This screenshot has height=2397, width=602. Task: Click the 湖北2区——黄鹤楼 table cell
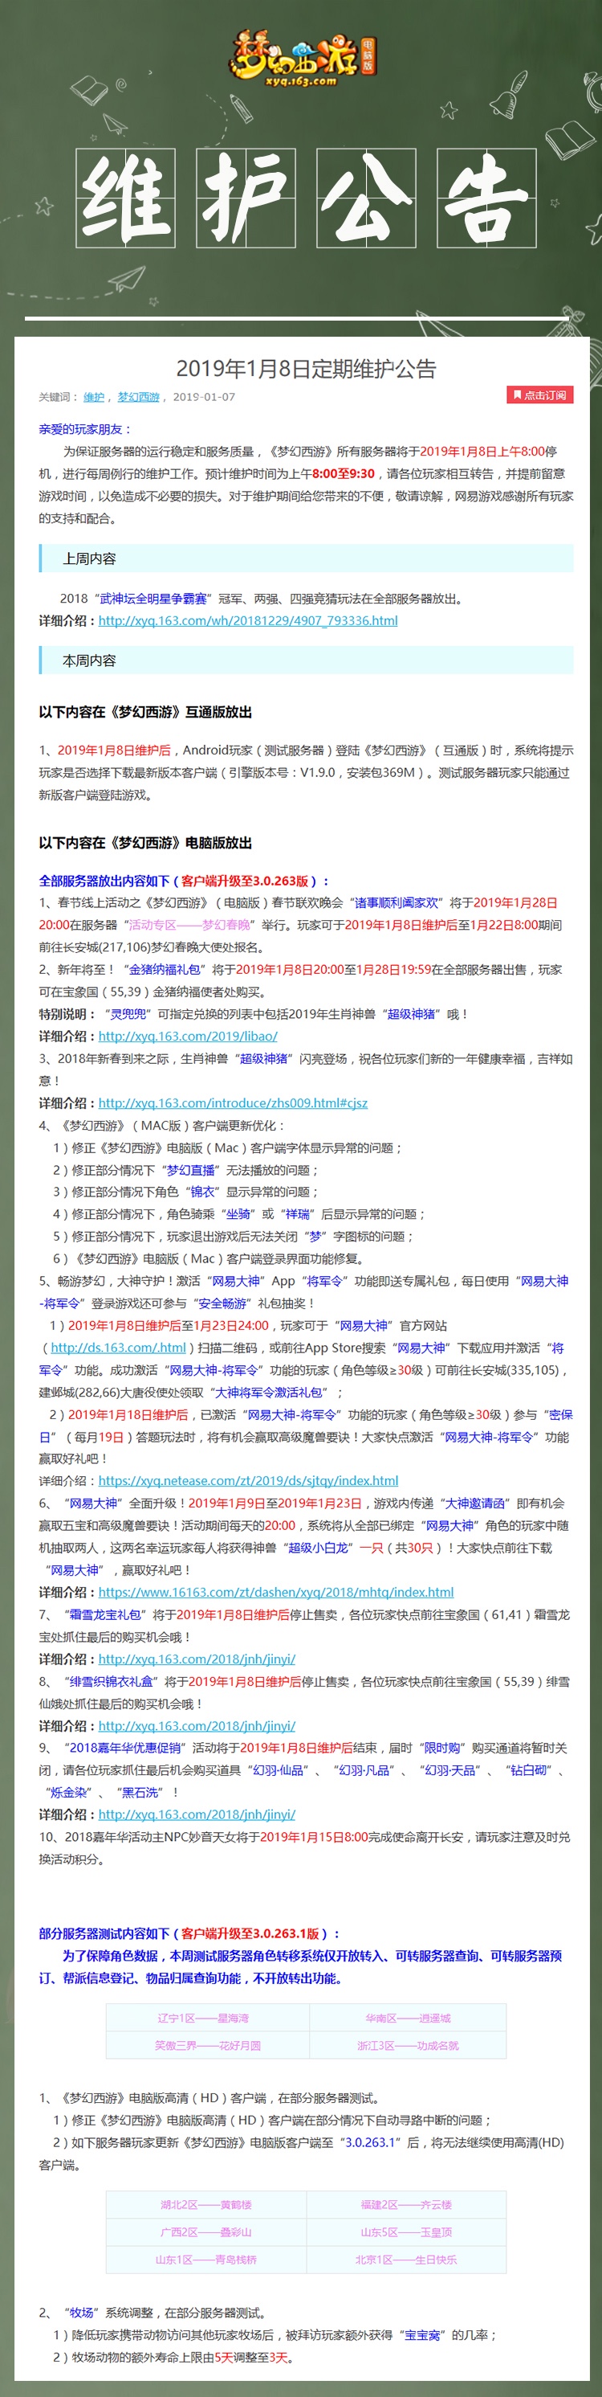pyautogui.click(x=206, y=2204)
